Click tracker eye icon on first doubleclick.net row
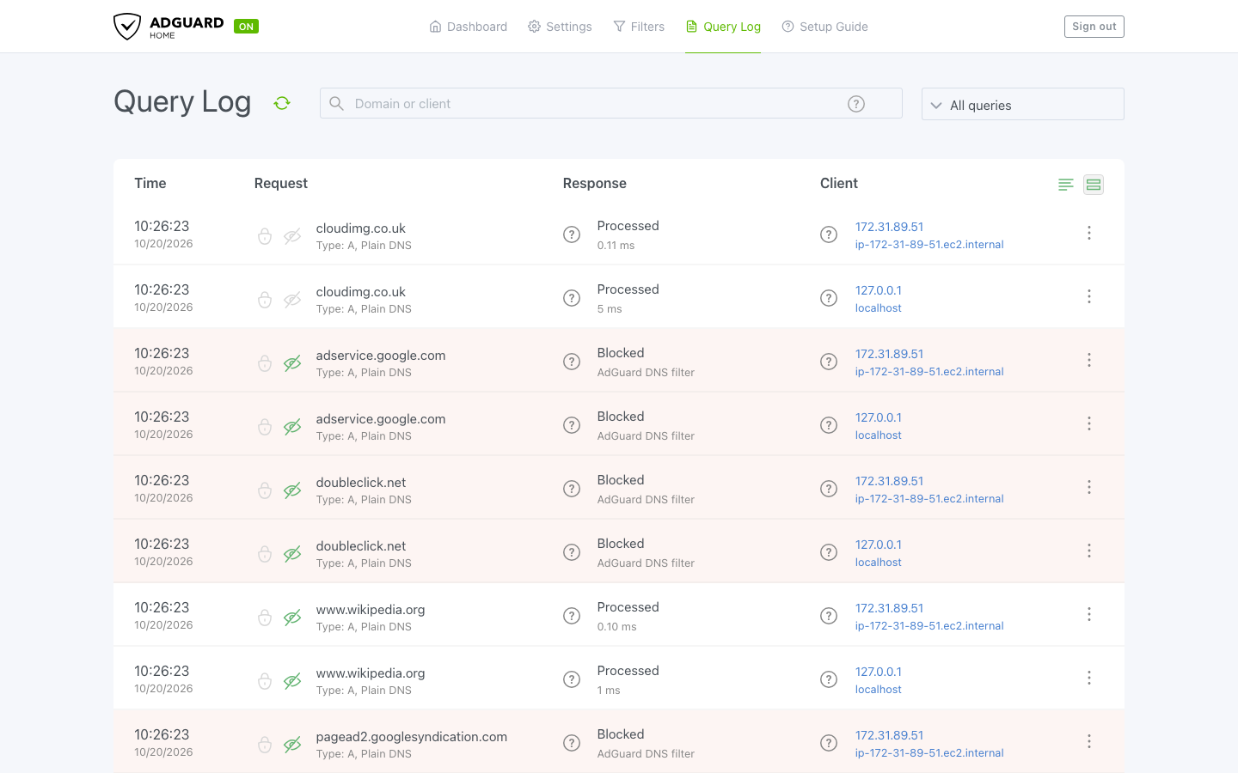 [x=292, y=490]
